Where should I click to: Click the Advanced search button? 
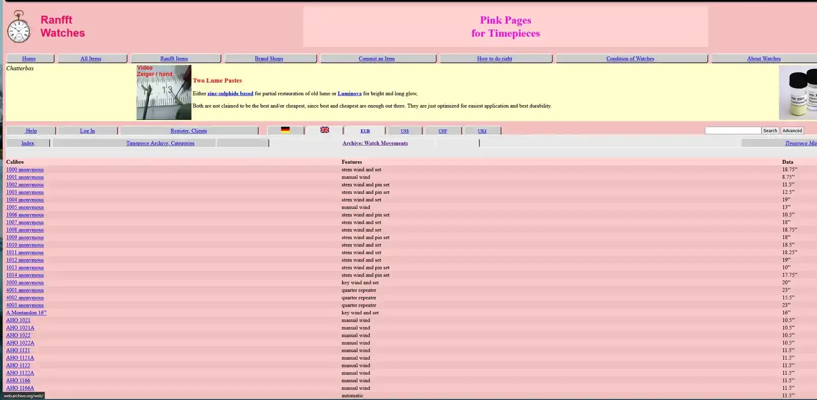pyautogui.click(x=792, y=131)
